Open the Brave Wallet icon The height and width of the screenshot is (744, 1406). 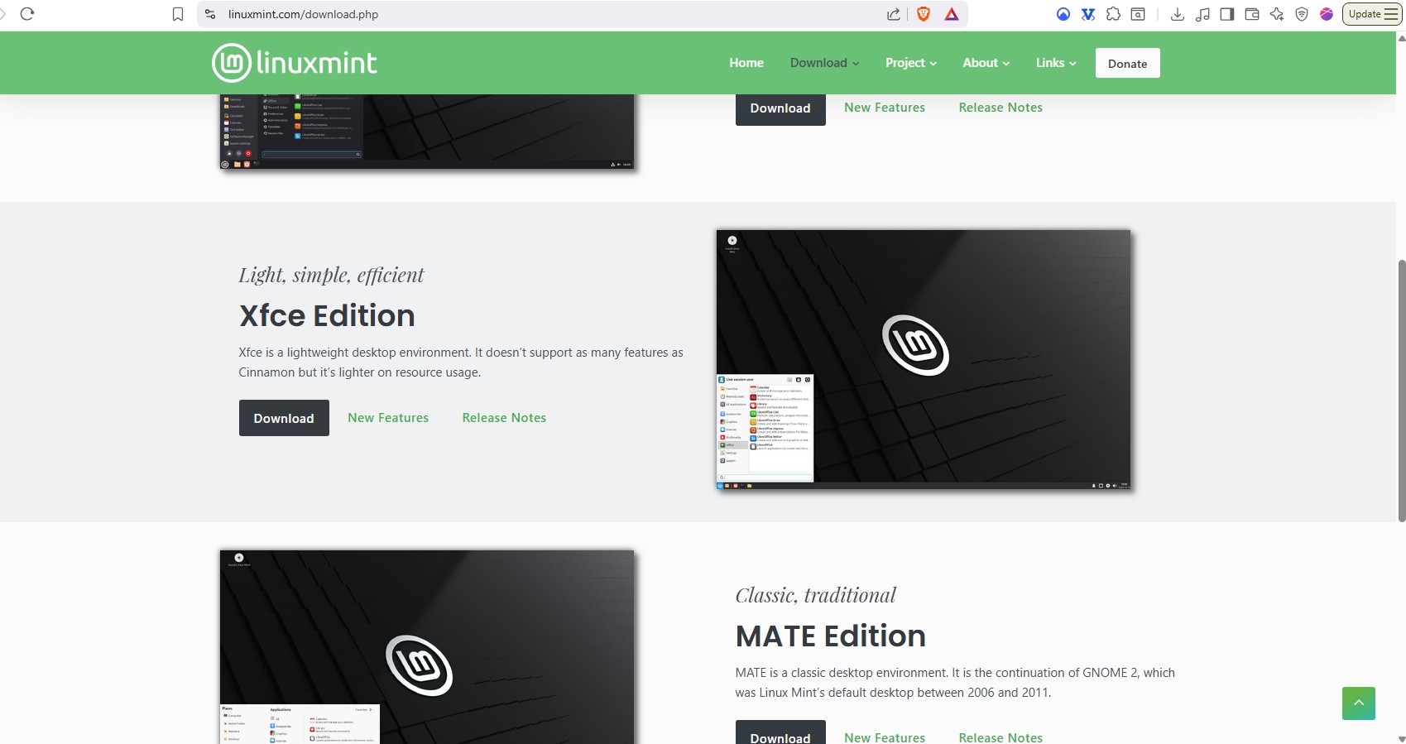pos(1252,14)
